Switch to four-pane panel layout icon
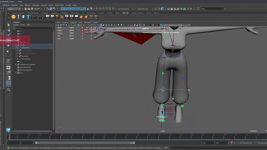The image size is (267, 150). (x=8, y=72)
